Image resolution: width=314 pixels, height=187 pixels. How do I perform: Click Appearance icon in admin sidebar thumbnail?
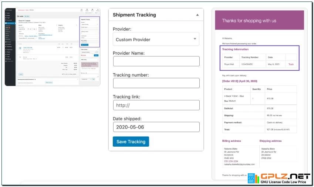coord(6,50)
